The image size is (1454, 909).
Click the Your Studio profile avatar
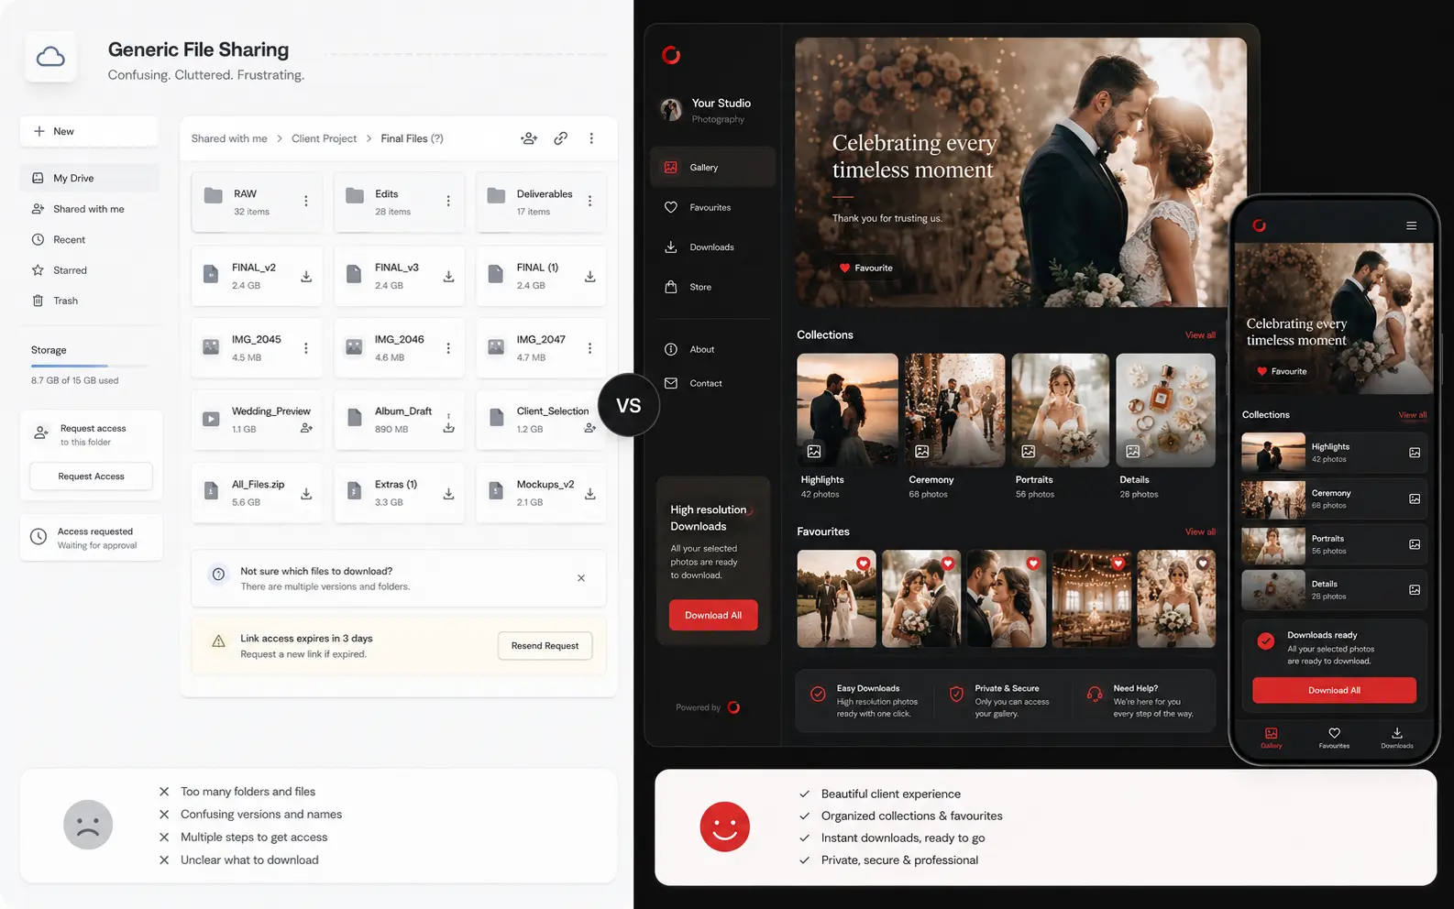[671, 110]
